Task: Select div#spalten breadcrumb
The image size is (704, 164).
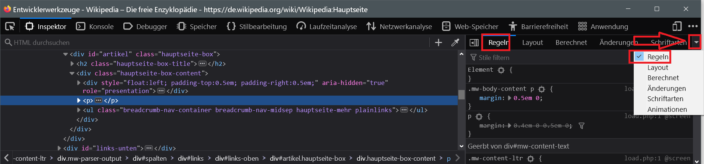Action: click(149, 158)
